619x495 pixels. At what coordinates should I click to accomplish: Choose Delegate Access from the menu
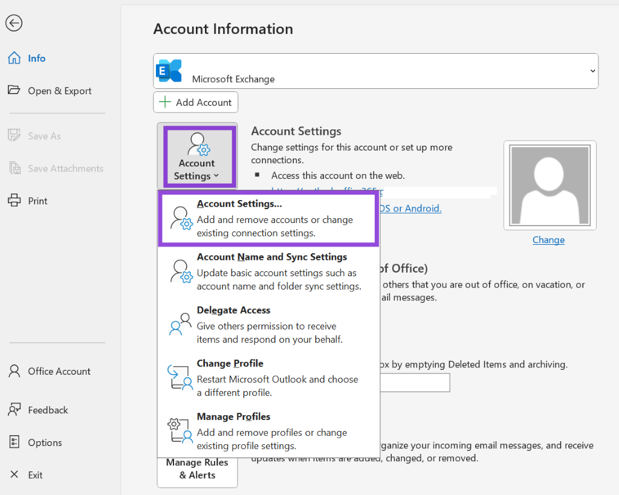(x=269, y=325)
